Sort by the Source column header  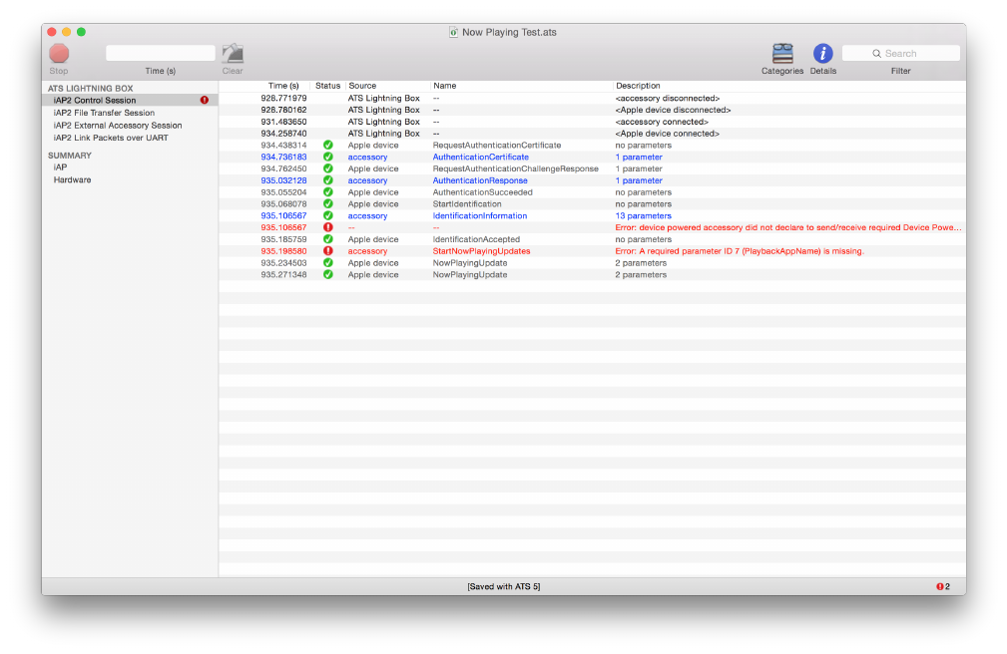click(x=362, y=86)
